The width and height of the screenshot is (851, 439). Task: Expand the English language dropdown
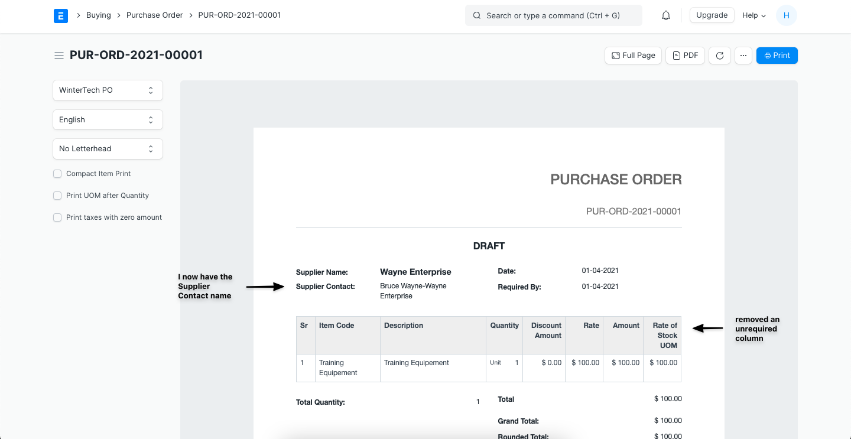108,119
